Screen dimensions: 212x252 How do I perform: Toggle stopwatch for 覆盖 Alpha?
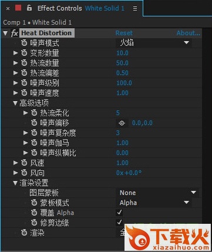coord(34,213)
